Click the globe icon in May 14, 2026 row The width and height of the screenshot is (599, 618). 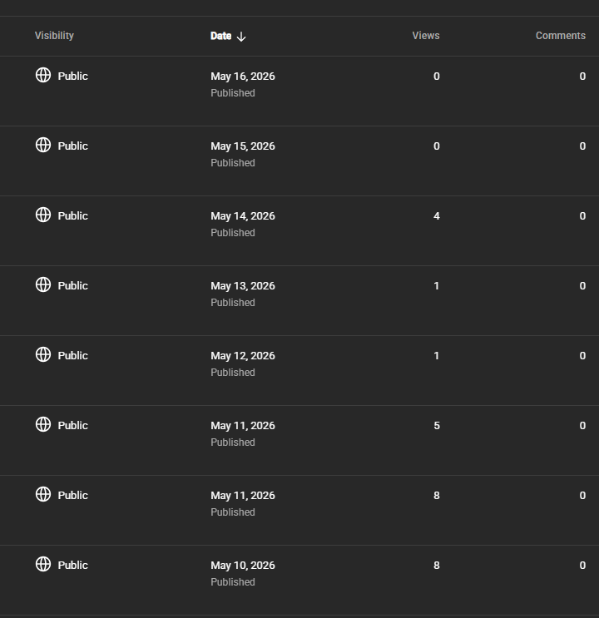pos(43,215)
